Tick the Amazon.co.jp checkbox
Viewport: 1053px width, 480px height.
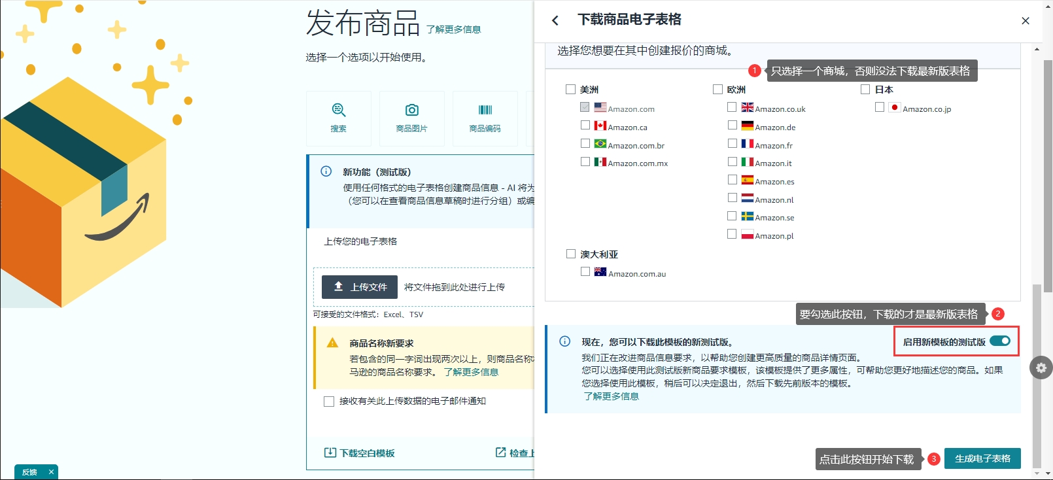tap(880, 107)
